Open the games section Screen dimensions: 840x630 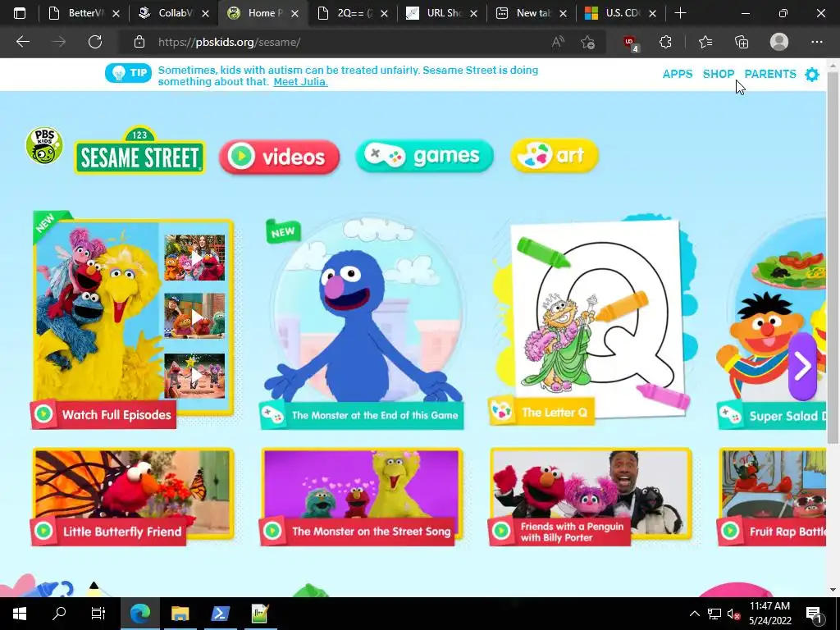point(424,156)
